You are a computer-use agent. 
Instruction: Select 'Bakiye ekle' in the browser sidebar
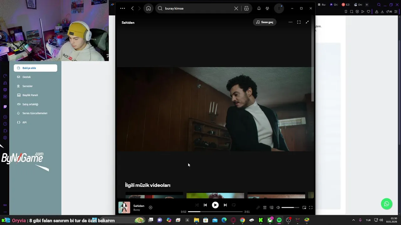click(35, 68)
